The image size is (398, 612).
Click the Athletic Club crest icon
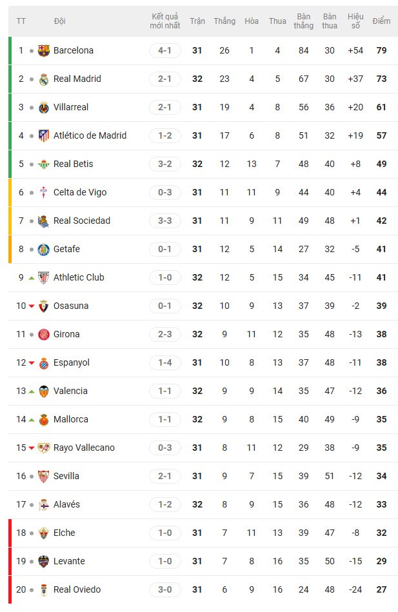click(44, 277)
